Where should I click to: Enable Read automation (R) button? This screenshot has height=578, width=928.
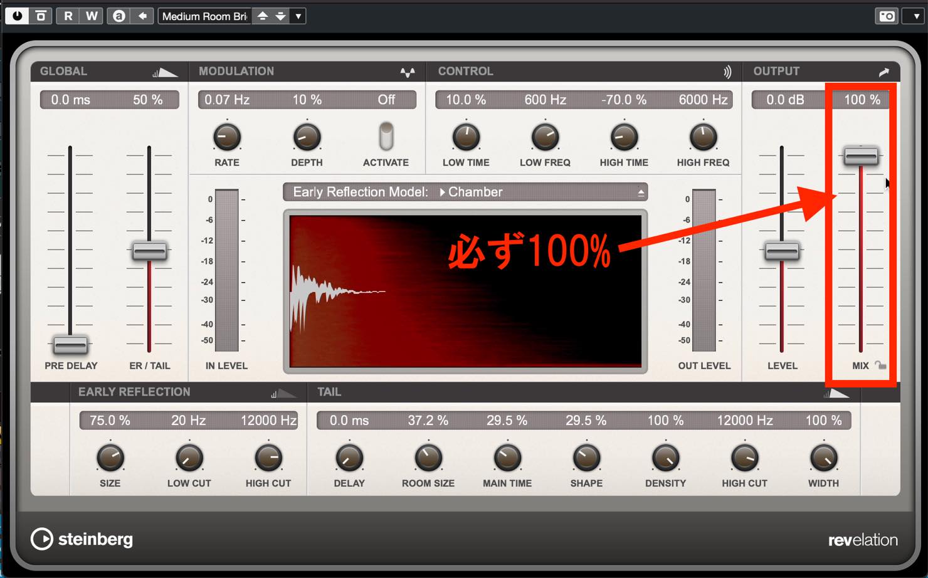(68, 16)
